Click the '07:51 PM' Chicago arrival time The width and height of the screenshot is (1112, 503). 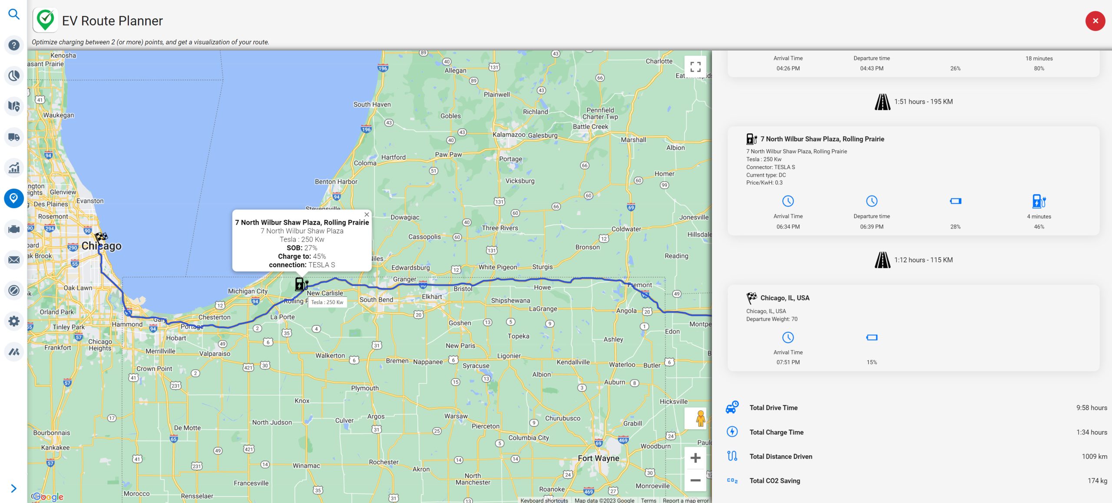pos(788,363)
